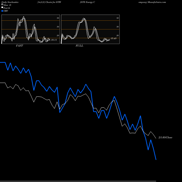Image resolution: width=182 pixels, height=182 pixels.
Task: Click the 'FULL' chart caption
Action: tap(79, 46)
